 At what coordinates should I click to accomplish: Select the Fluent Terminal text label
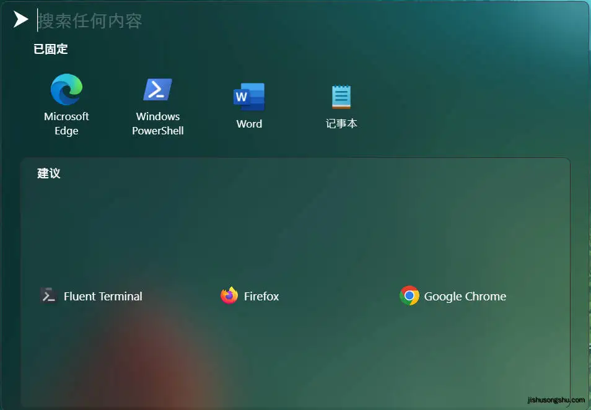coord(103,296)
